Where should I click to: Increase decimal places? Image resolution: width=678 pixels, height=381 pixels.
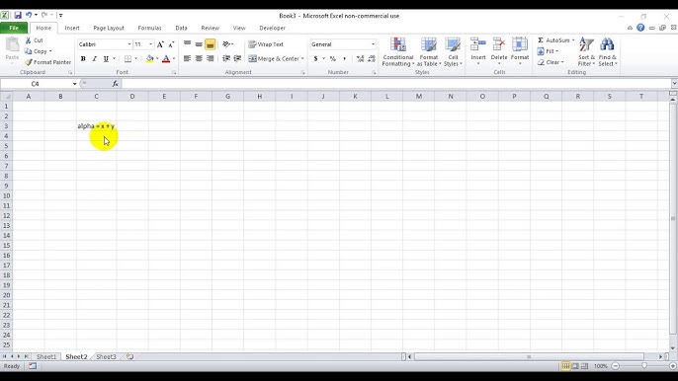360,59
